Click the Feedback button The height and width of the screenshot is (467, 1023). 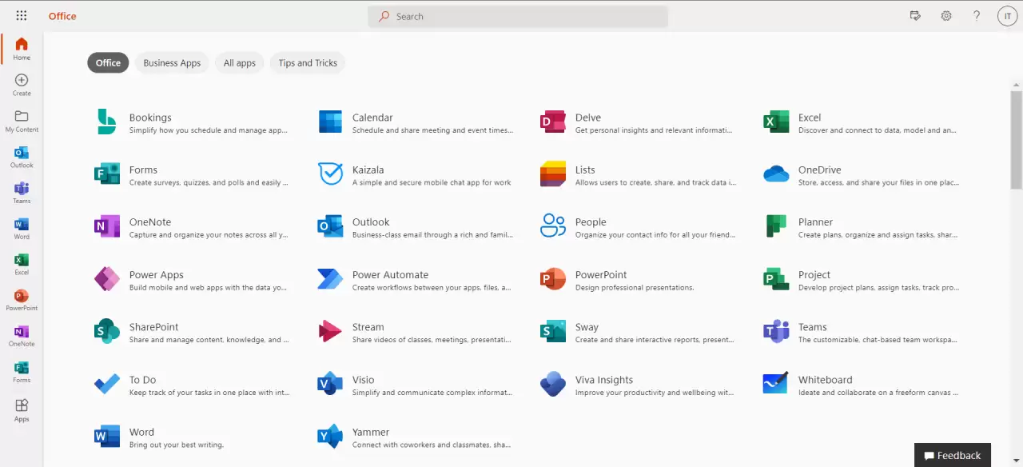click(953, 455)
